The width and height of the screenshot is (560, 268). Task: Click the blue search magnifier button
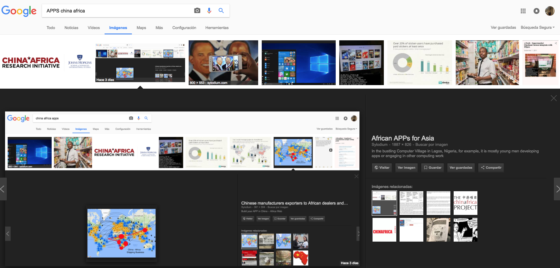[x=221, y=10]
